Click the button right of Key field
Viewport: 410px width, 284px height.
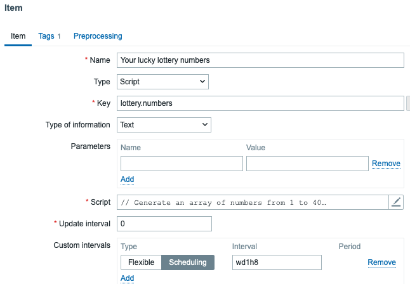click(407, 103)
